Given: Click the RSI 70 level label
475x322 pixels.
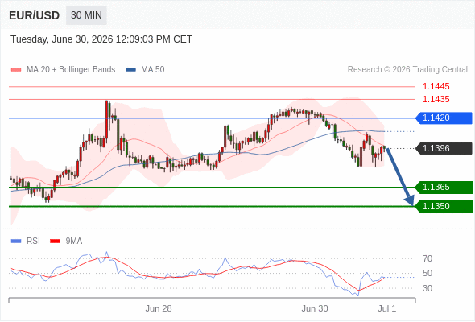Looking at the screenshot, I should click(x=427, y=258).
